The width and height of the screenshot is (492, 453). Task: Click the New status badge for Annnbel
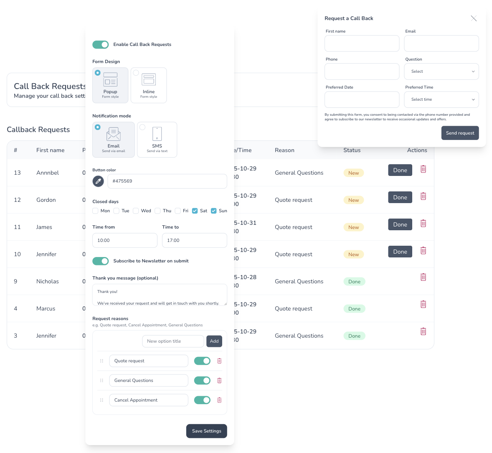354,173
